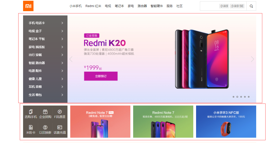Open 选购手机 phone shopping icon
This screenshot has width=278, height=143.
[x=31, y=112]
